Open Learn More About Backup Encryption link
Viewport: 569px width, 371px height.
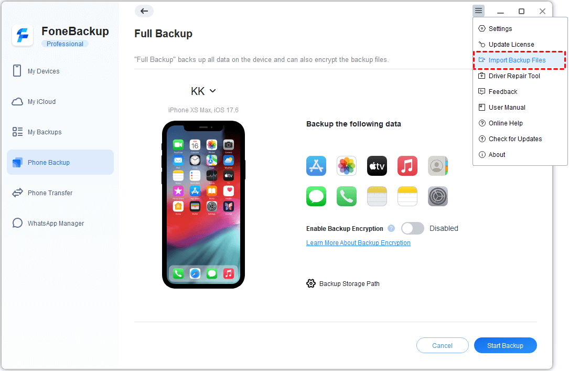358,243
